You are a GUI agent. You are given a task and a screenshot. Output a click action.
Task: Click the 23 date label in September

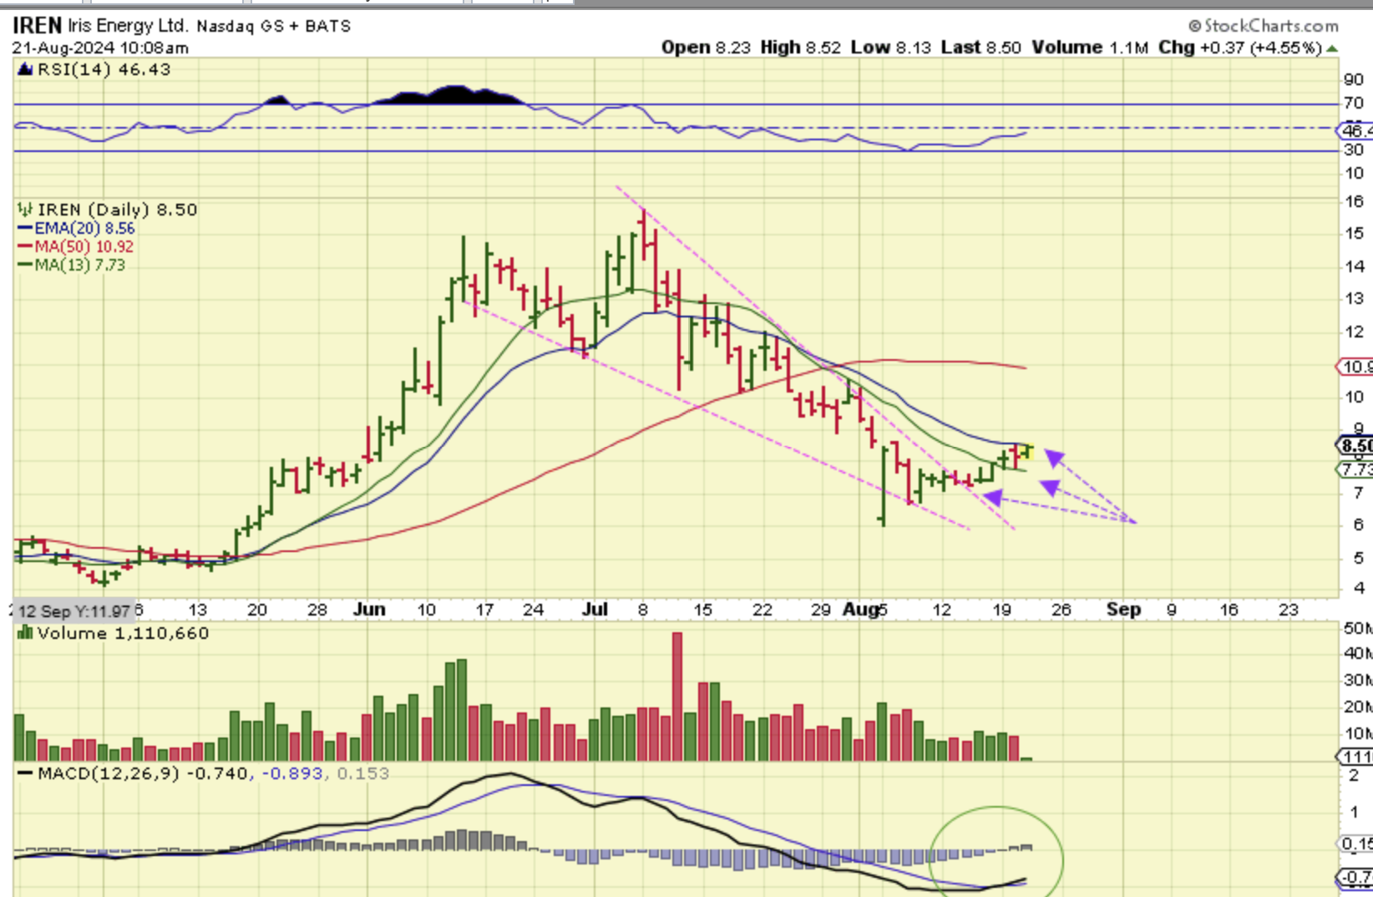coord(1289,610)
